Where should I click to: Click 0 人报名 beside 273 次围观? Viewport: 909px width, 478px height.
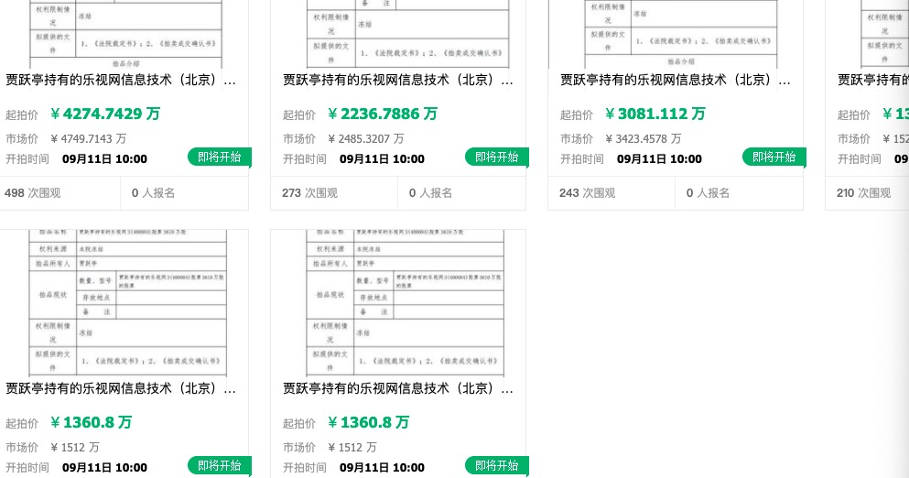tap(431, 193)
